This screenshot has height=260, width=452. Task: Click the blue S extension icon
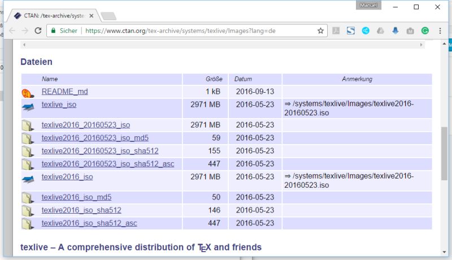pyautogui.click(x=350, y=31)
